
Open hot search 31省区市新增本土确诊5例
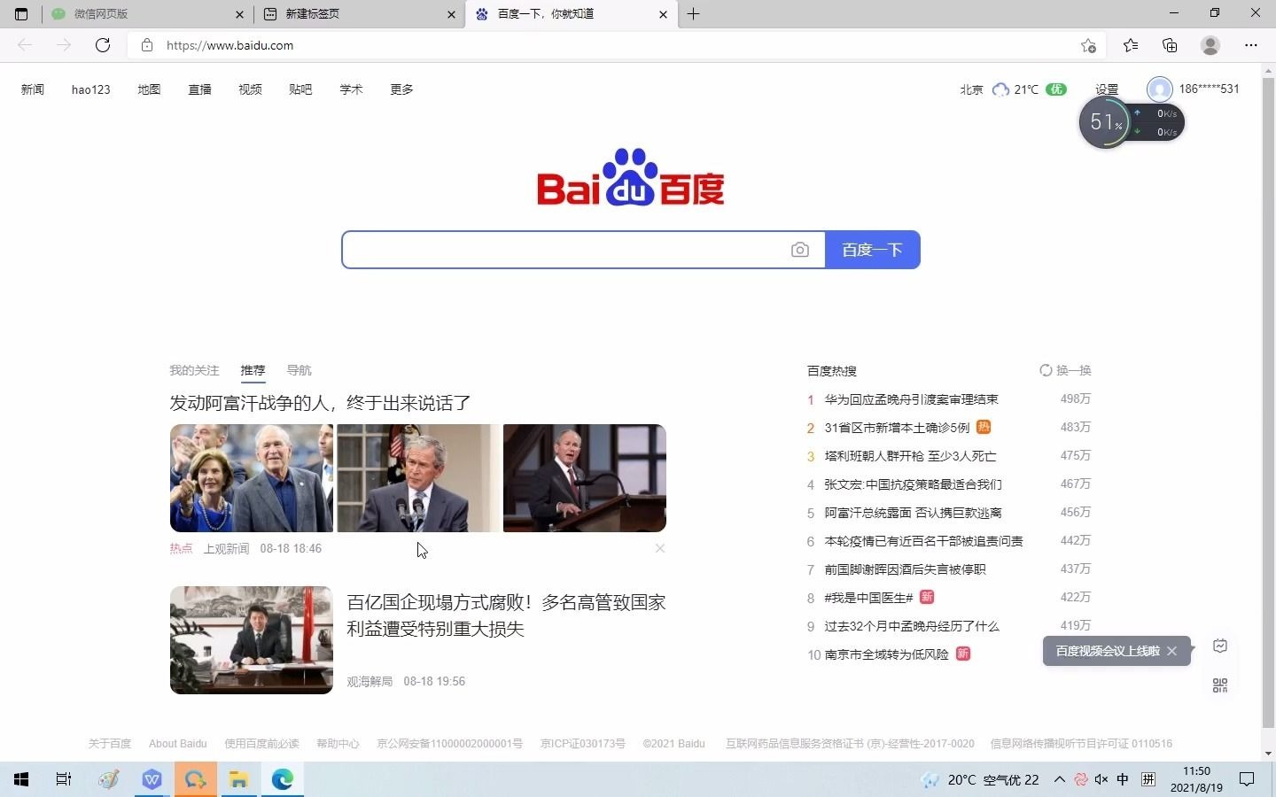[x=897, y=428]
